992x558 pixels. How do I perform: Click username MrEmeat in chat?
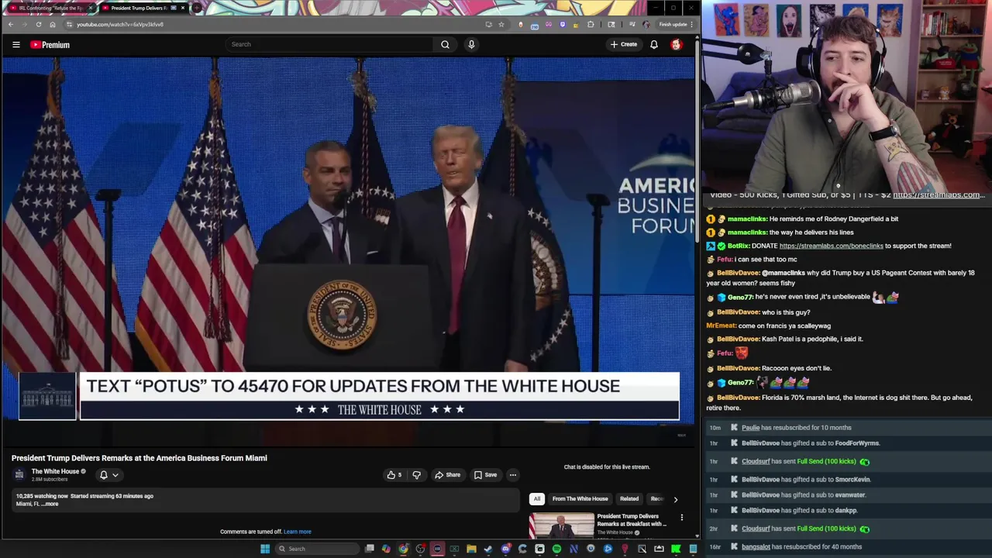[722, 325]
